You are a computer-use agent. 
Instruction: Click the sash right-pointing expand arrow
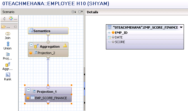[x=84, y=103]
